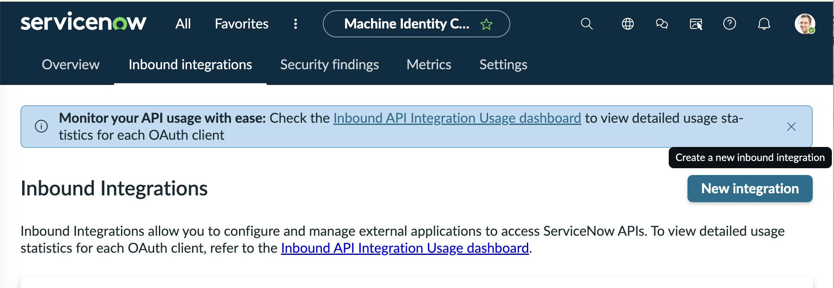The width and height of the screenshot is (834, 288).
Task: Click the Inbound Integrations heading
Action: point(114,188)
